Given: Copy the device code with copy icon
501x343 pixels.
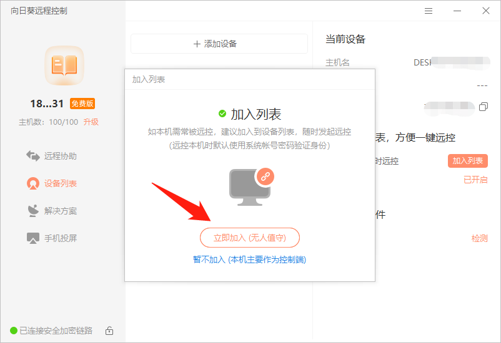Looking at the screenshot, I should pyautogui.click(x=483, y=107).
